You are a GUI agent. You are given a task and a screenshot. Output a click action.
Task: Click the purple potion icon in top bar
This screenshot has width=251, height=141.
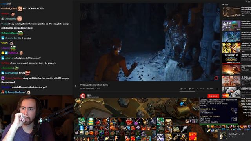click(x=137, y=121)
